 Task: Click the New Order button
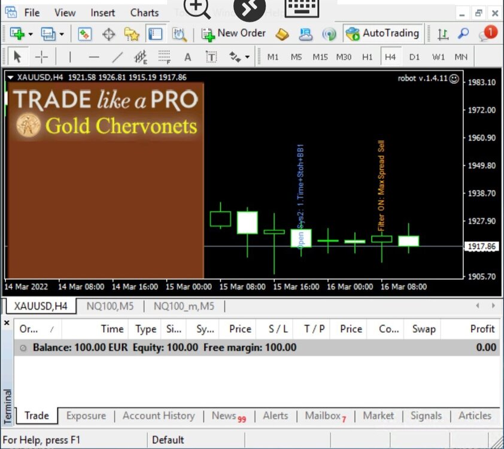(233, 34)
